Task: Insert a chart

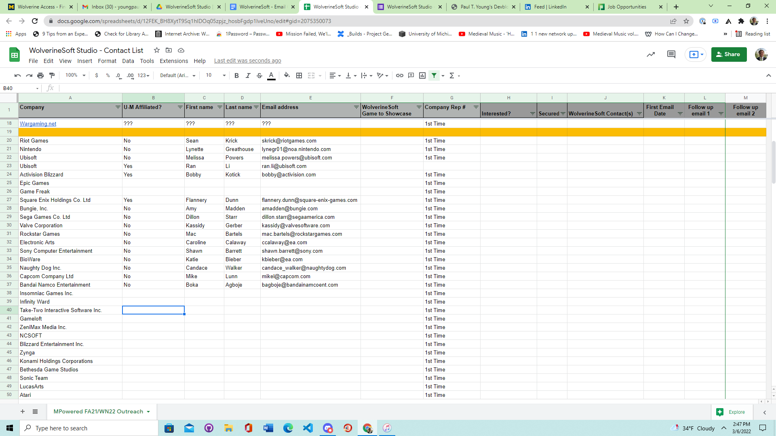Action: 422,75
